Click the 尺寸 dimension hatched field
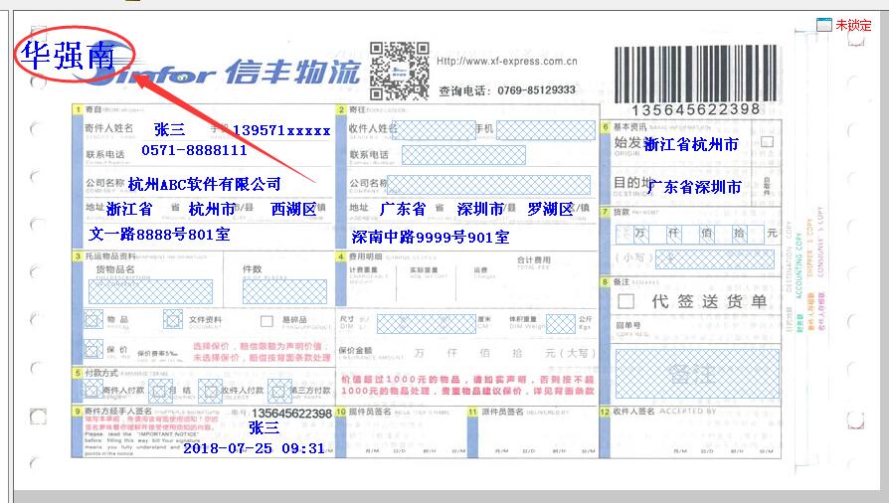The height and width of the screenshot is (503, 889). (x=427, y=324)
